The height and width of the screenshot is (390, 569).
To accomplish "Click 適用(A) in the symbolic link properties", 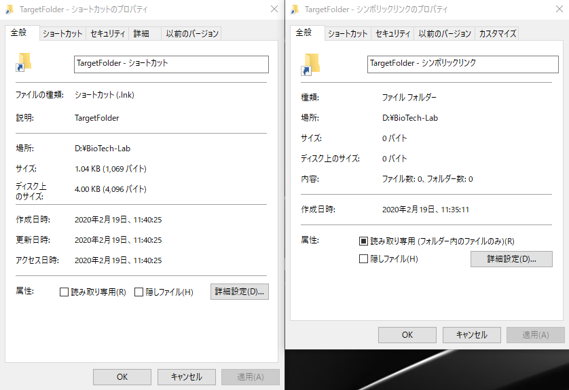I will point(536,335).
